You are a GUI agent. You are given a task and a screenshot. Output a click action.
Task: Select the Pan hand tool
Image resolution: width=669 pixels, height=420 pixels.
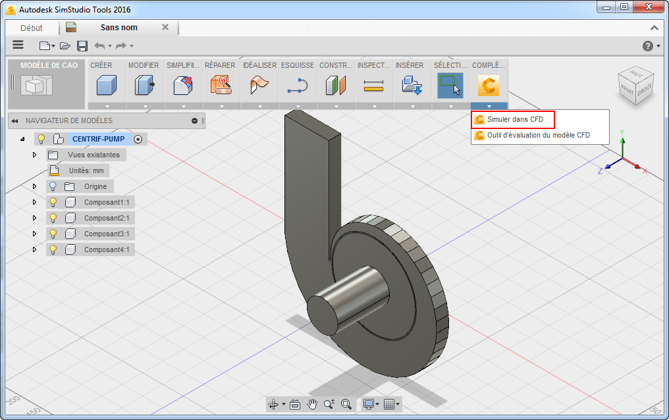(x=312, y=404)
